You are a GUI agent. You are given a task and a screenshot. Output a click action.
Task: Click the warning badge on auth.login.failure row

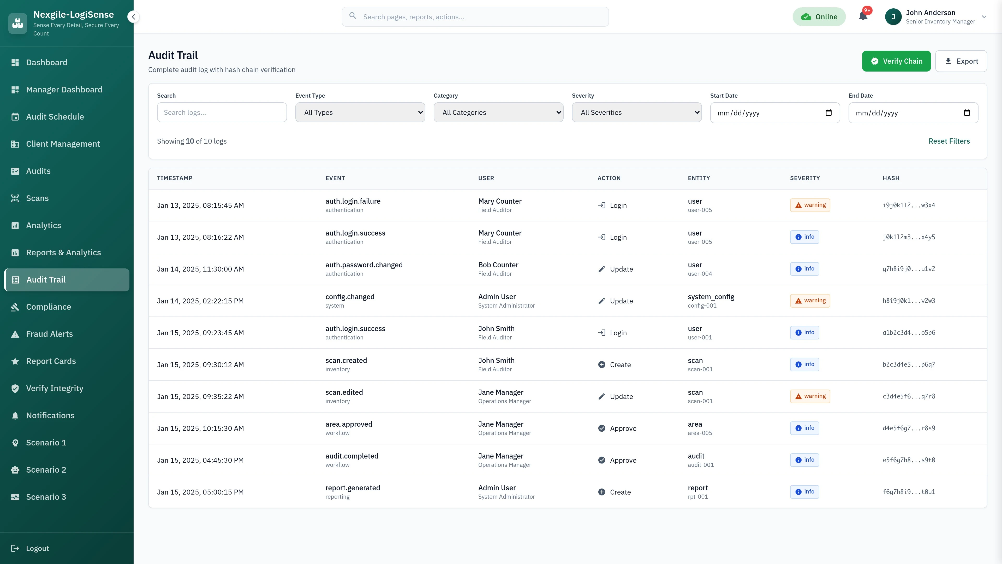click(x=810, y=205)
